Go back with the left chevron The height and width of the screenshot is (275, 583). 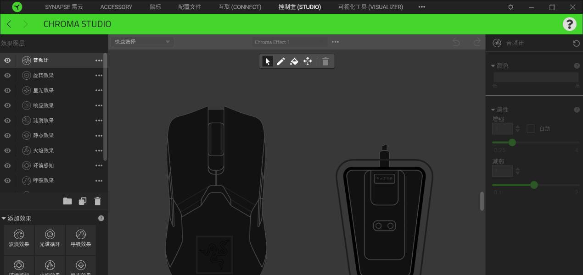click(9, 24)
